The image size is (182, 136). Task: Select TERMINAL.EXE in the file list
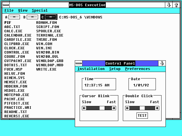(50, 35)
